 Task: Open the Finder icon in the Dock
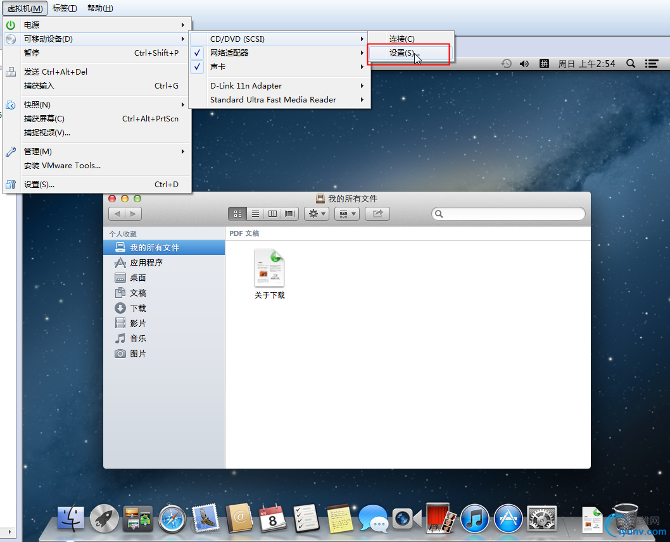click(70, 518)
